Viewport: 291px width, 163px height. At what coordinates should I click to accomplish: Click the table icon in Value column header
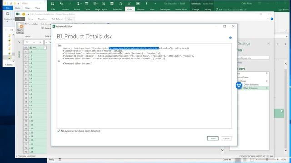pyautogui.click(x=26, y=48)
